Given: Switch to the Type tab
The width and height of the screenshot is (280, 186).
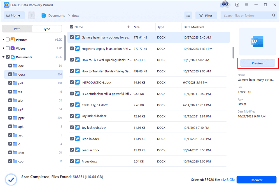Looking at the screenshot, I should point(46,29).
